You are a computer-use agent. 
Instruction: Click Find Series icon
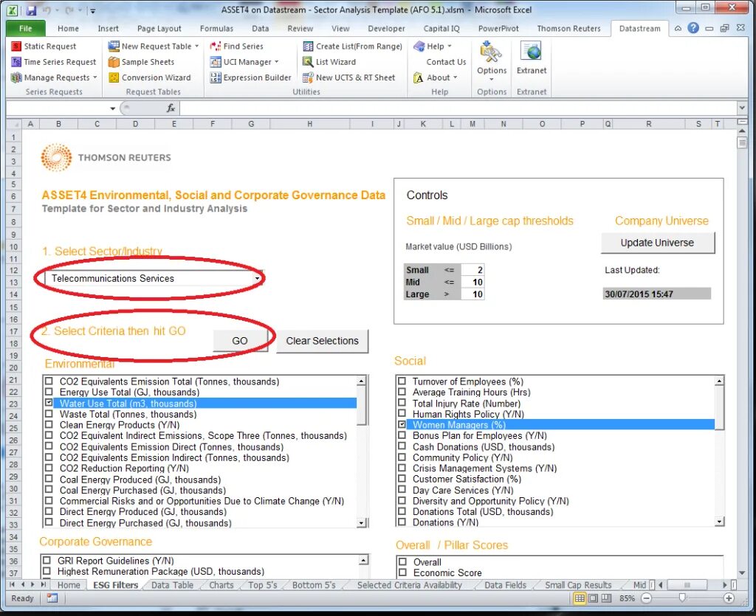[215, 46]
